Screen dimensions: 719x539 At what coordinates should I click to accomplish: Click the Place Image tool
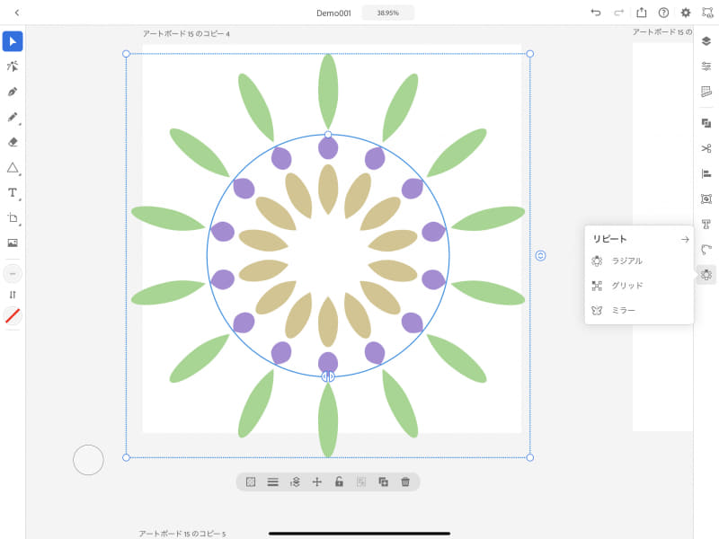[13, 243]
